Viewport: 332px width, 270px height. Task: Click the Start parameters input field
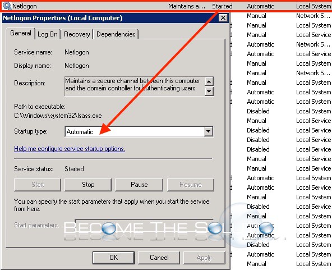point(144,225)
